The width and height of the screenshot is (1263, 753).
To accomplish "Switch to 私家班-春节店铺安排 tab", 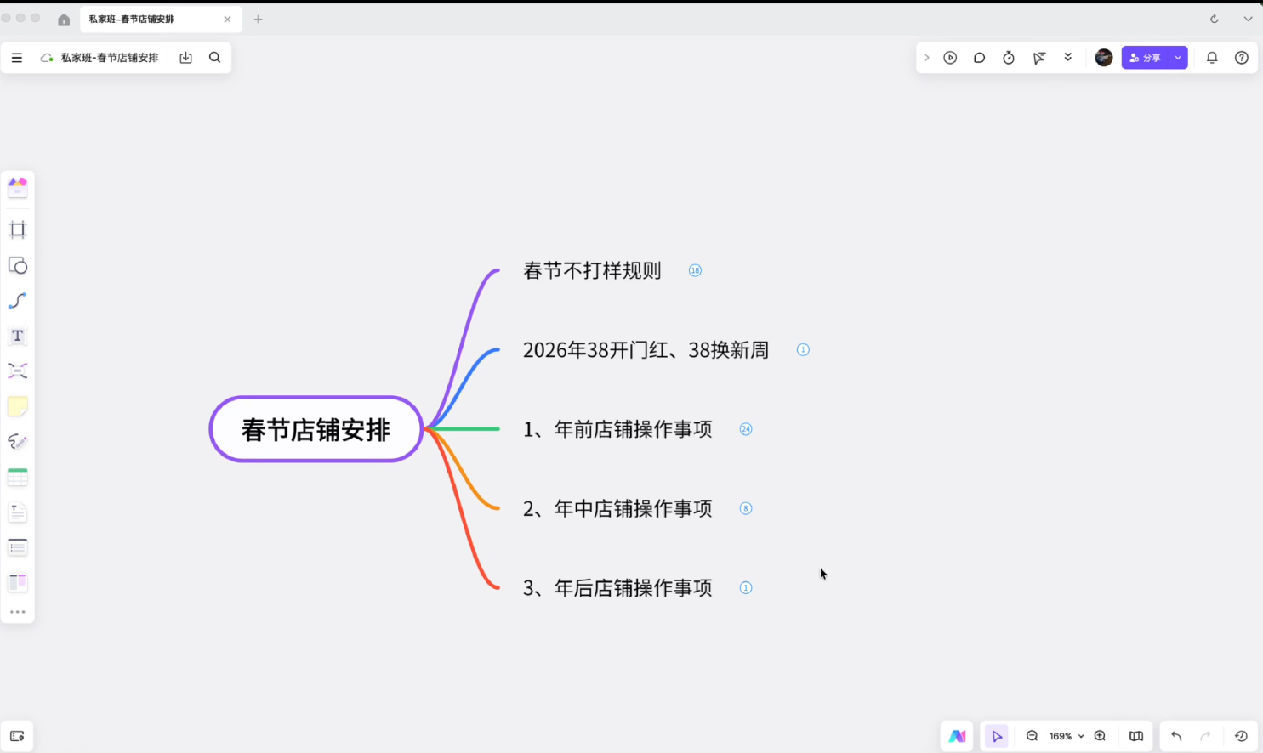I will tap(132, 19).
